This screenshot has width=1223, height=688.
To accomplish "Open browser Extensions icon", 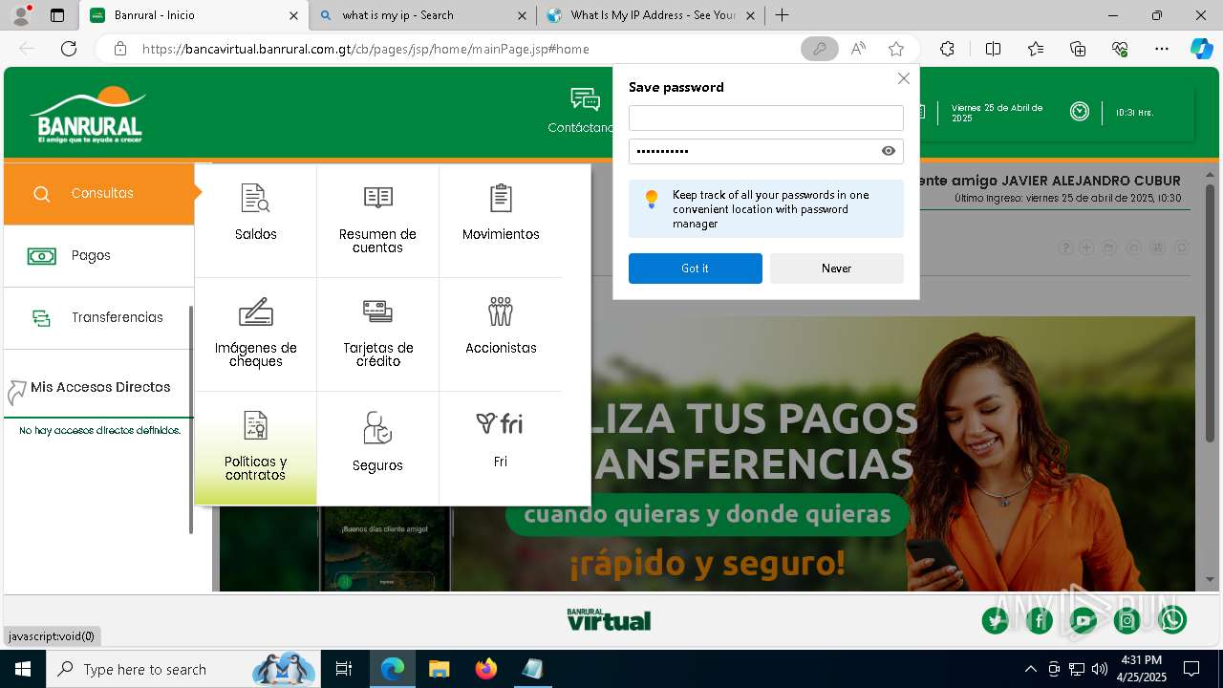I will click(x=947, y=49).
